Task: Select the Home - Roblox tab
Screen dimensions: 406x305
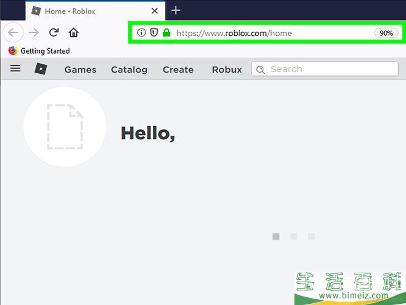Action: [x=95, y=11]
